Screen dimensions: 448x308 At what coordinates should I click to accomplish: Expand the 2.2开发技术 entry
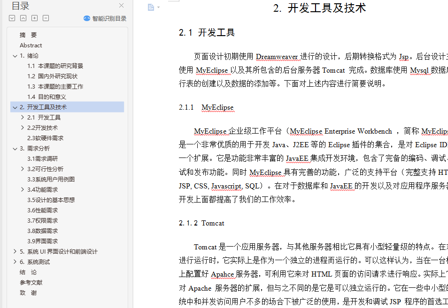pyautogui.click(x=22, y=128)
